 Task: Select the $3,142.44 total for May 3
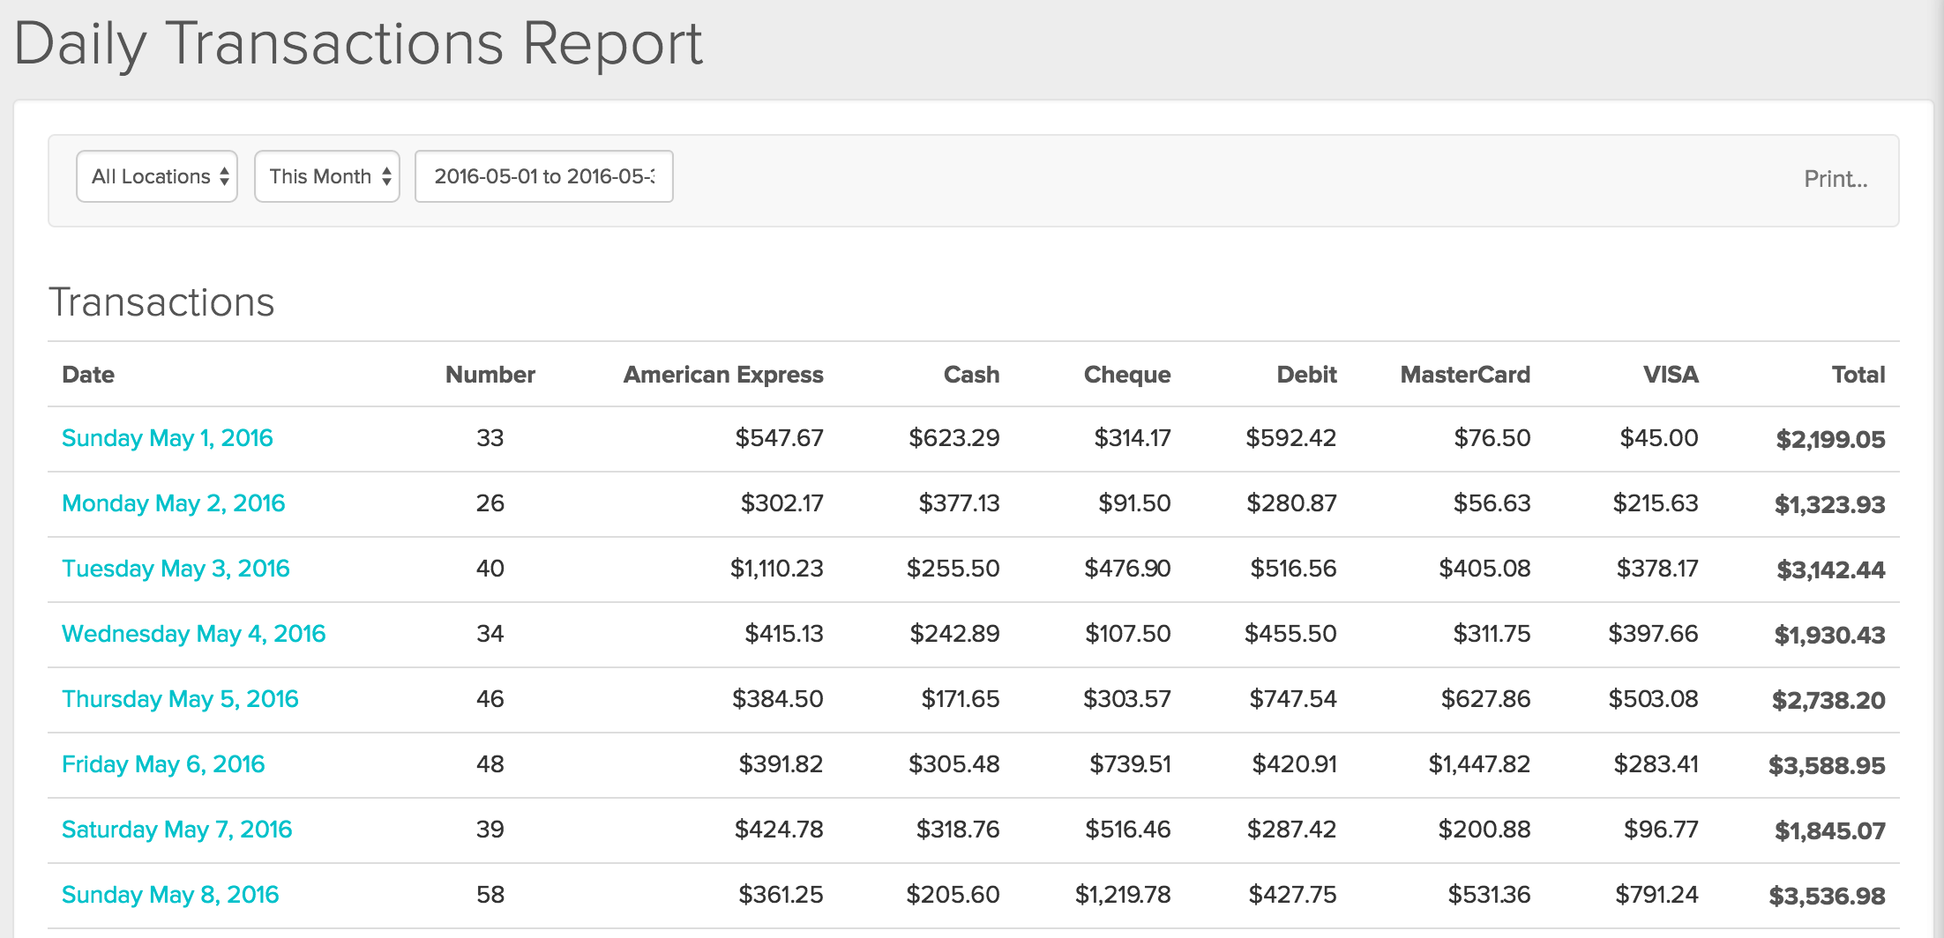(1830, 569)
